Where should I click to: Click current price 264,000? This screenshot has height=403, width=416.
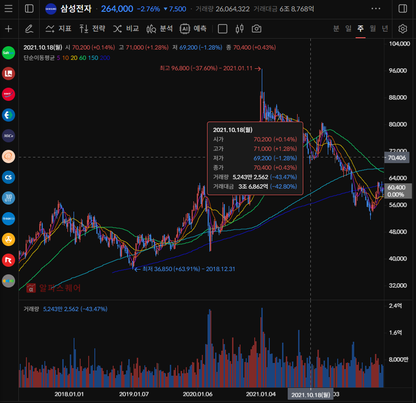(117, 9)
